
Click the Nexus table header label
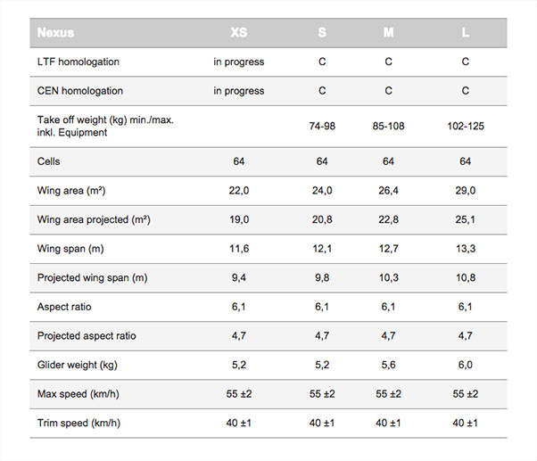(x=55, y=32)
